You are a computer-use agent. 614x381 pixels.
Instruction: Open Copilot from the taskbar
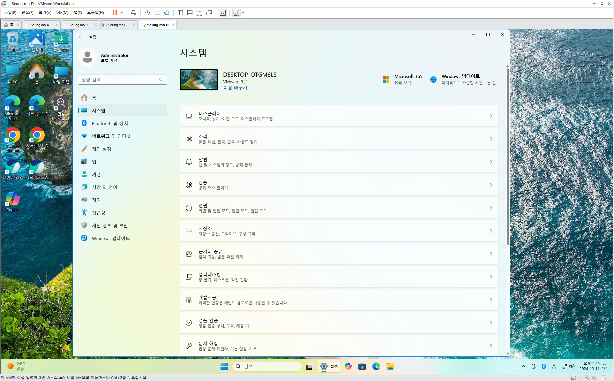click(348, 366)
